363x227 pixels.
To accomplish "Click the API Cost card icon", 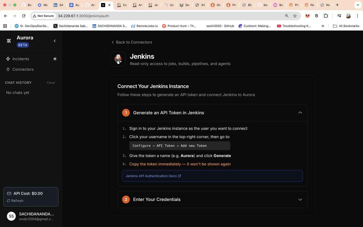I will (x=9, y=193).
